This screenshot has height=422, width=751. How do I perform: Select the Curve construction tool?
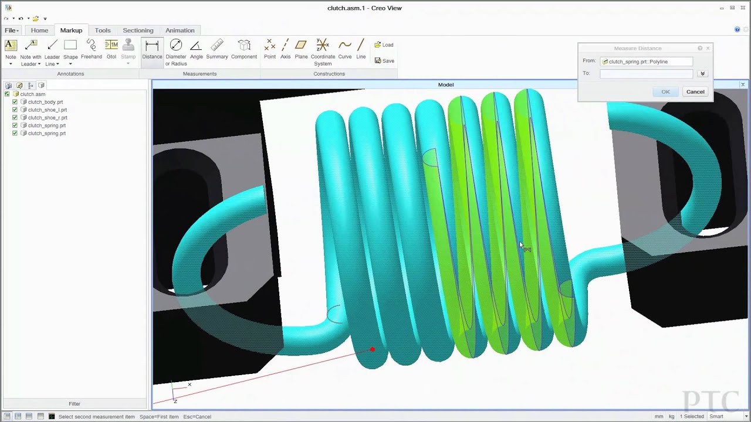(345, 49)
